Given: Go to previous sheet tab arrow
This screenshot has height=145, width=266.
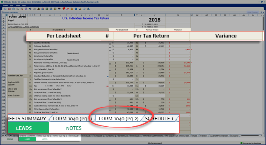Looking at the screenshot, I should pyautogui.click(x=6, y=136).
